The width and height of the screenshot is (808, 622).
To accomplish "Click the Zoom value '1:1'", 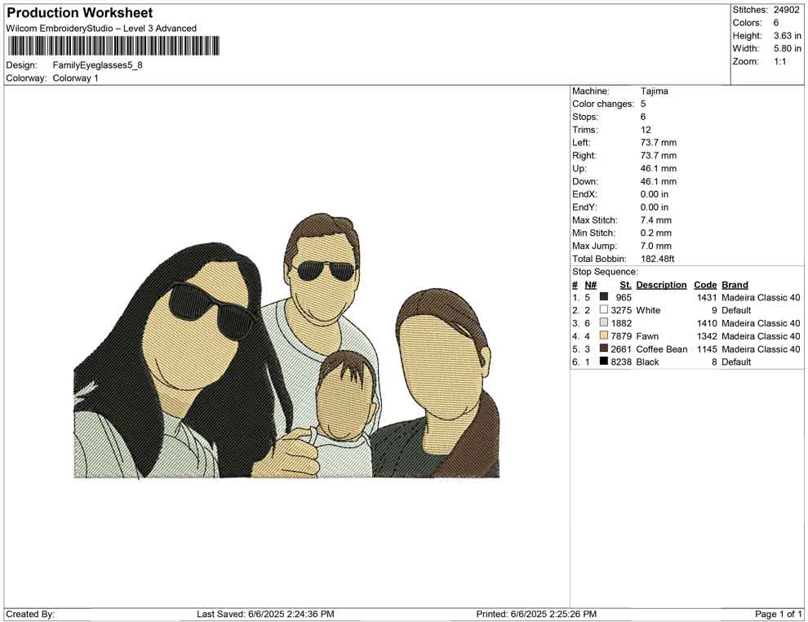I will pos(780,61).
